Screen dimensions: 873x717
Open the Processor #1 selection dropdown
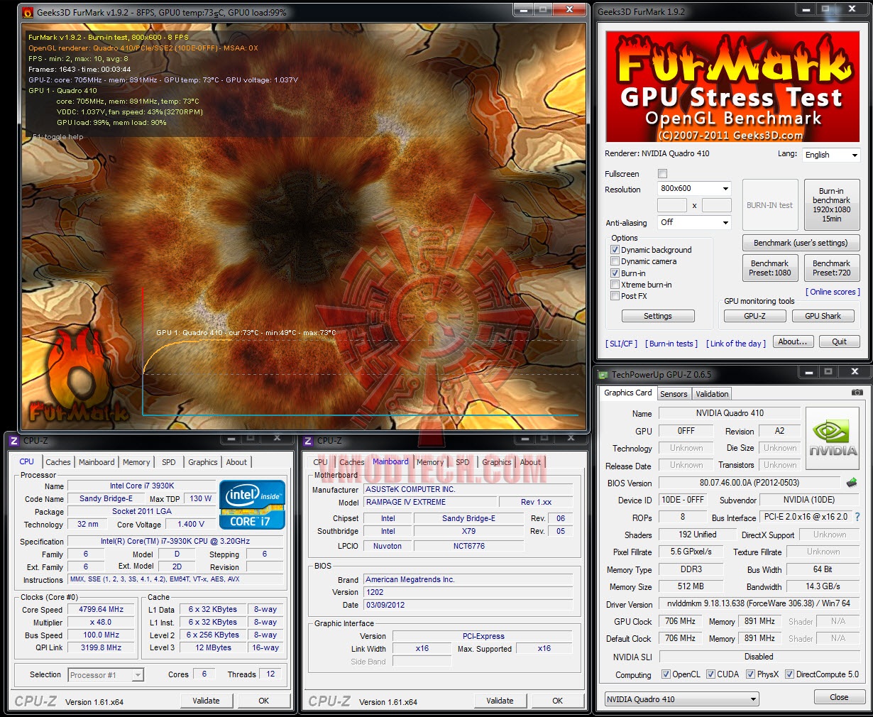coord(106,675)
